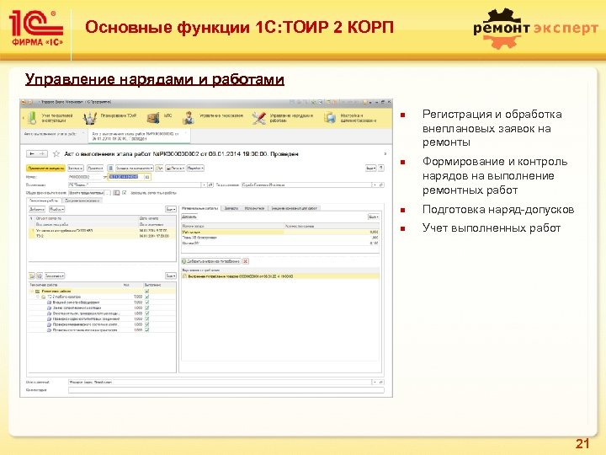The height and width of the screenshot is (455, 606).
Task: Click the Номер input field
Action: coord(85,177)
